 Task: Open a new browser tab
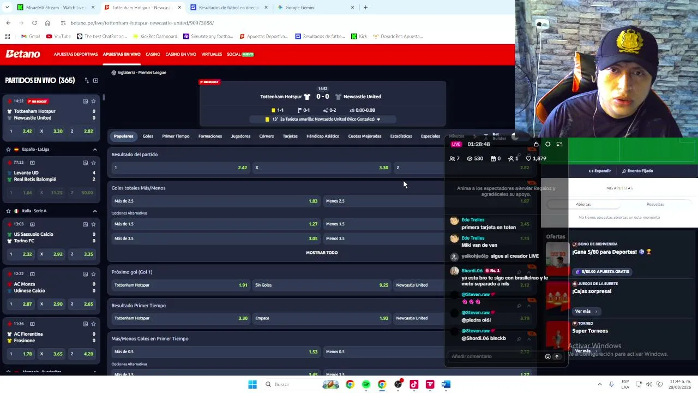[365, 8]
